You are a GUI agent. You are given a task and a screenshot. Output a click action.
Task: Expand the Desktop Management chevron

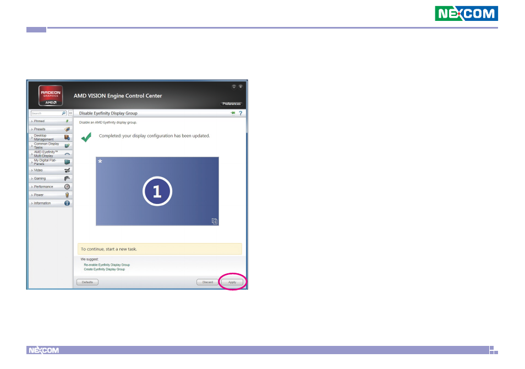pos(32,137)
